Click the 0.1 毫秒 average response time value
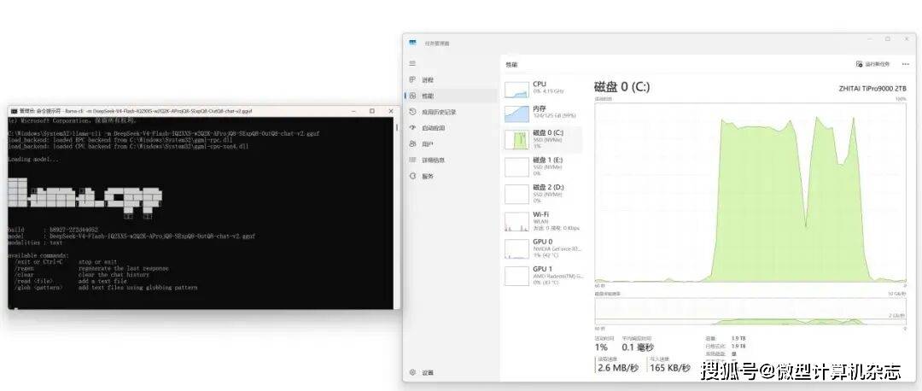 (638, 347)
